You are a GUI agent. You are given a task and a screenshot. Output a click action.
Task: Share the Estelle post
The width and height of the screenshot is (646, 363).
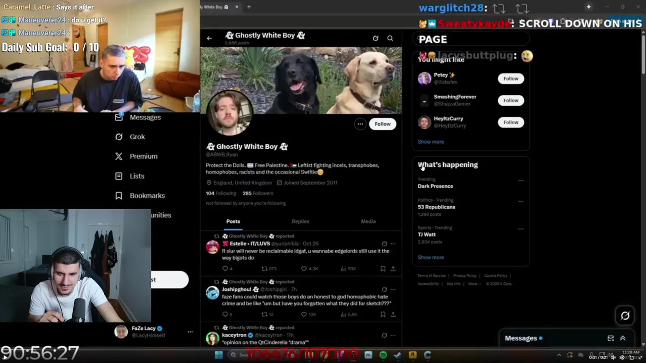[393, 269]
